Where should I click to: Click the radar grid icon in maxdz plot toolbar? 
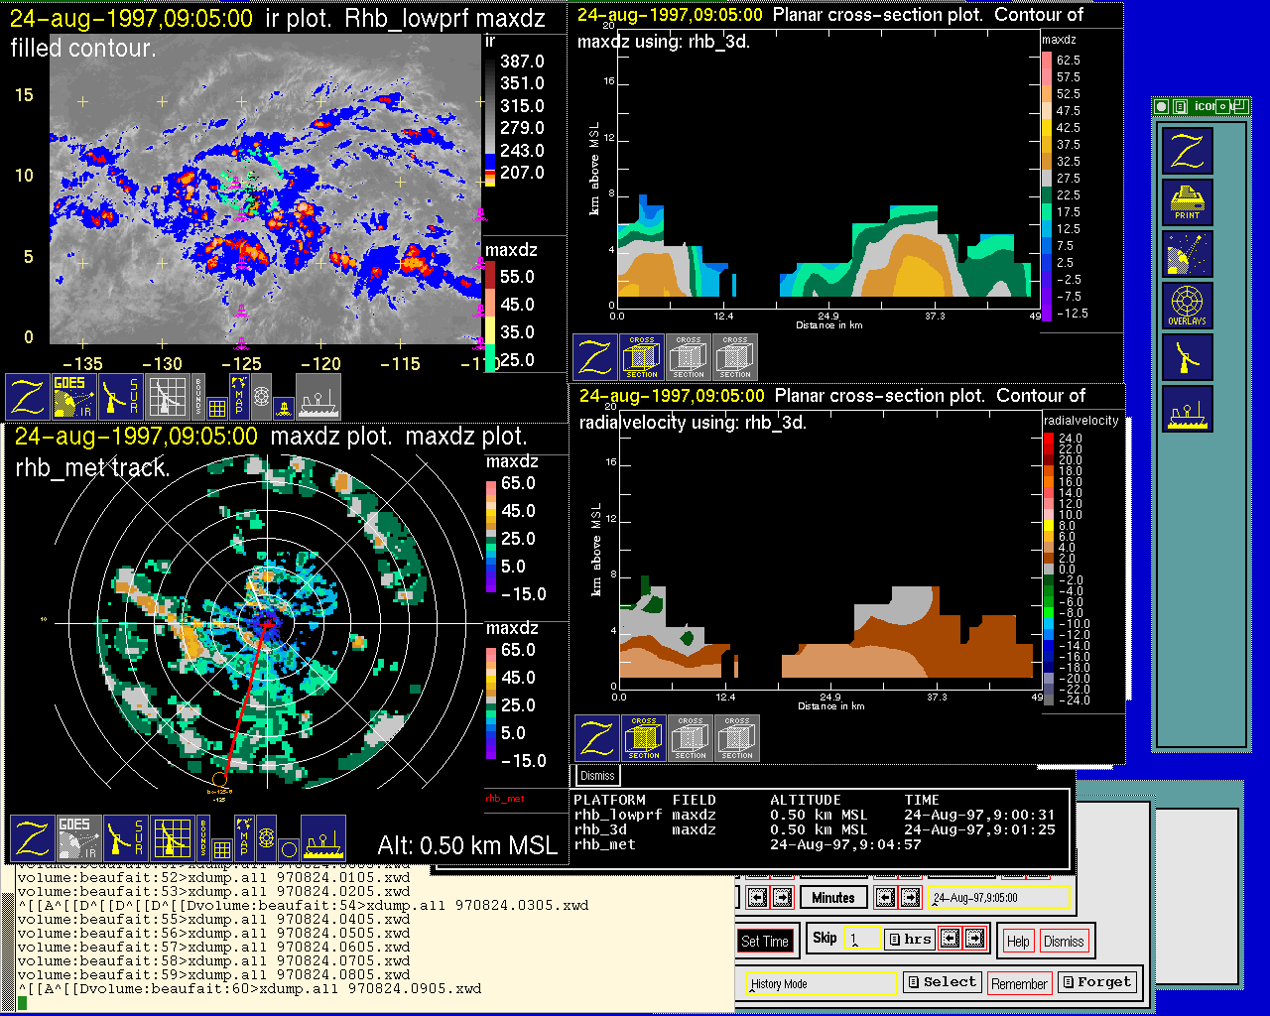[x=172, y=838]
